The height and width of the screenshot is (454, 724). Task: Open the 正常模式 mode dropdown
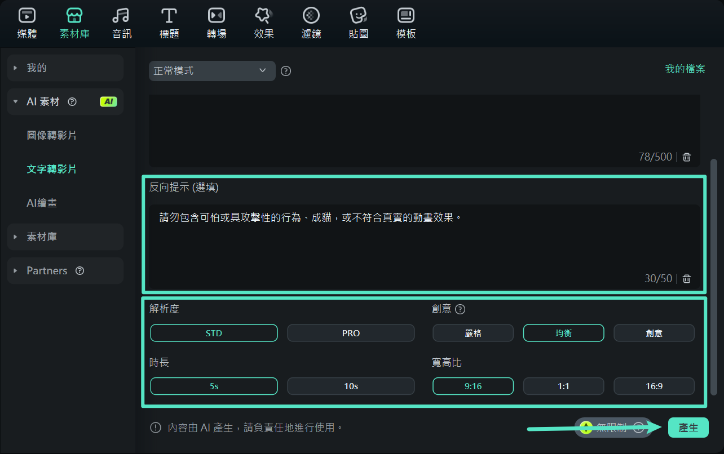(x=212, y=71)
